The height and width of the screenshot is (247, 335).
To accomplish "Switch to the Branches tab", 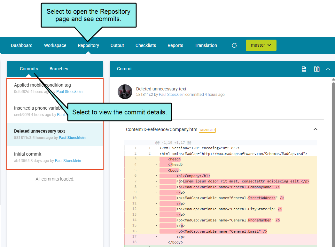I will pos(59,69).
